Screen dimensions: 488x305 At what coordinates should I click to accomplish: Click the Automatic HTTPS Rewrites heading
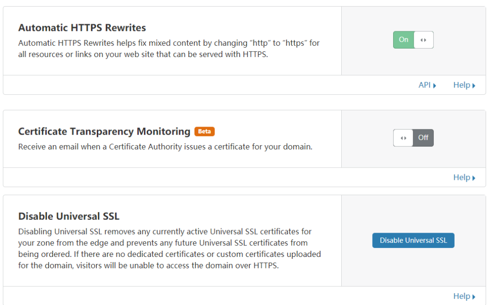click(82, 28)
